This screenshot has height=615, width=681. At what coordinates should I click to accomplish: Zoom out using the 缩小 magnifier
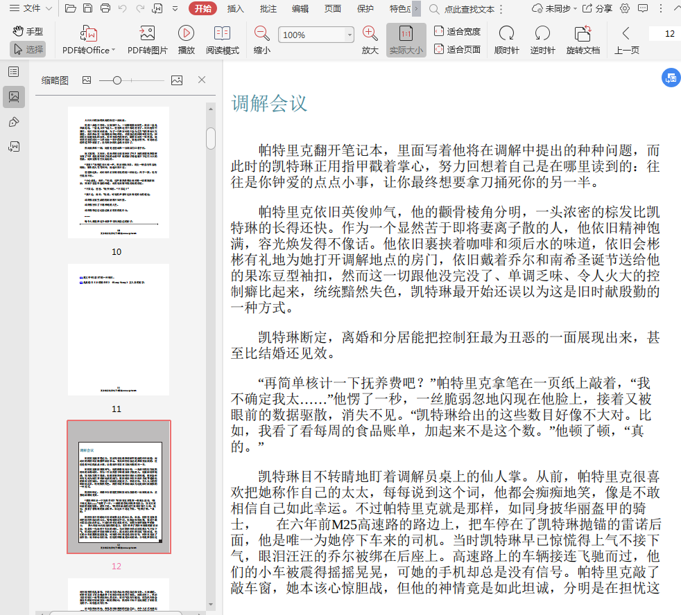pos(261,33)
